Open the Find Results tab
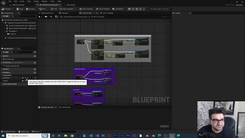 click(x=65, y=107)
